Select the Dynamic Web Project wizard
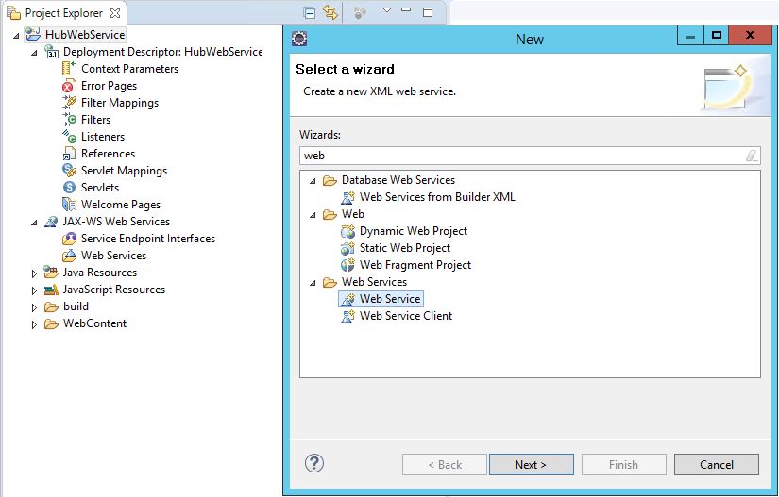 [414, 231]
